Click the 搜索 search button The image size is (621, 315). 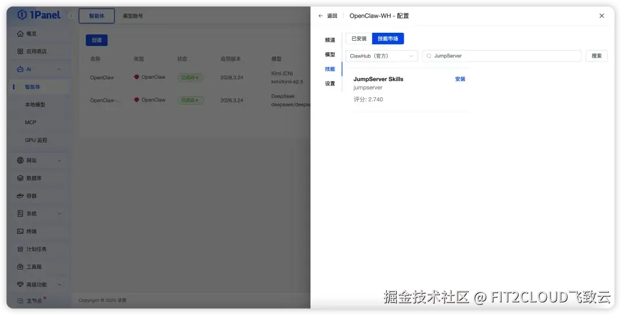(x=596, y=56)
